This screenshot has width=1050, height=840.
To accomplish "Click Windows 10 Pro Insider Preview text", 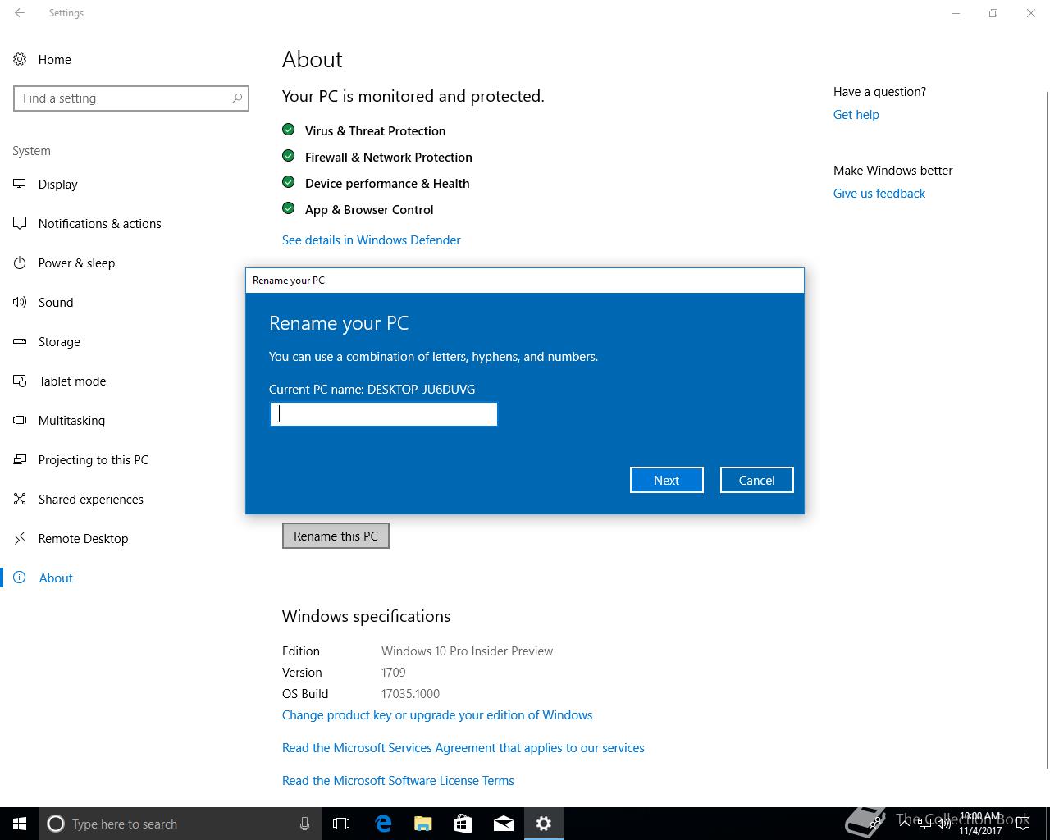I will (467, 651).
